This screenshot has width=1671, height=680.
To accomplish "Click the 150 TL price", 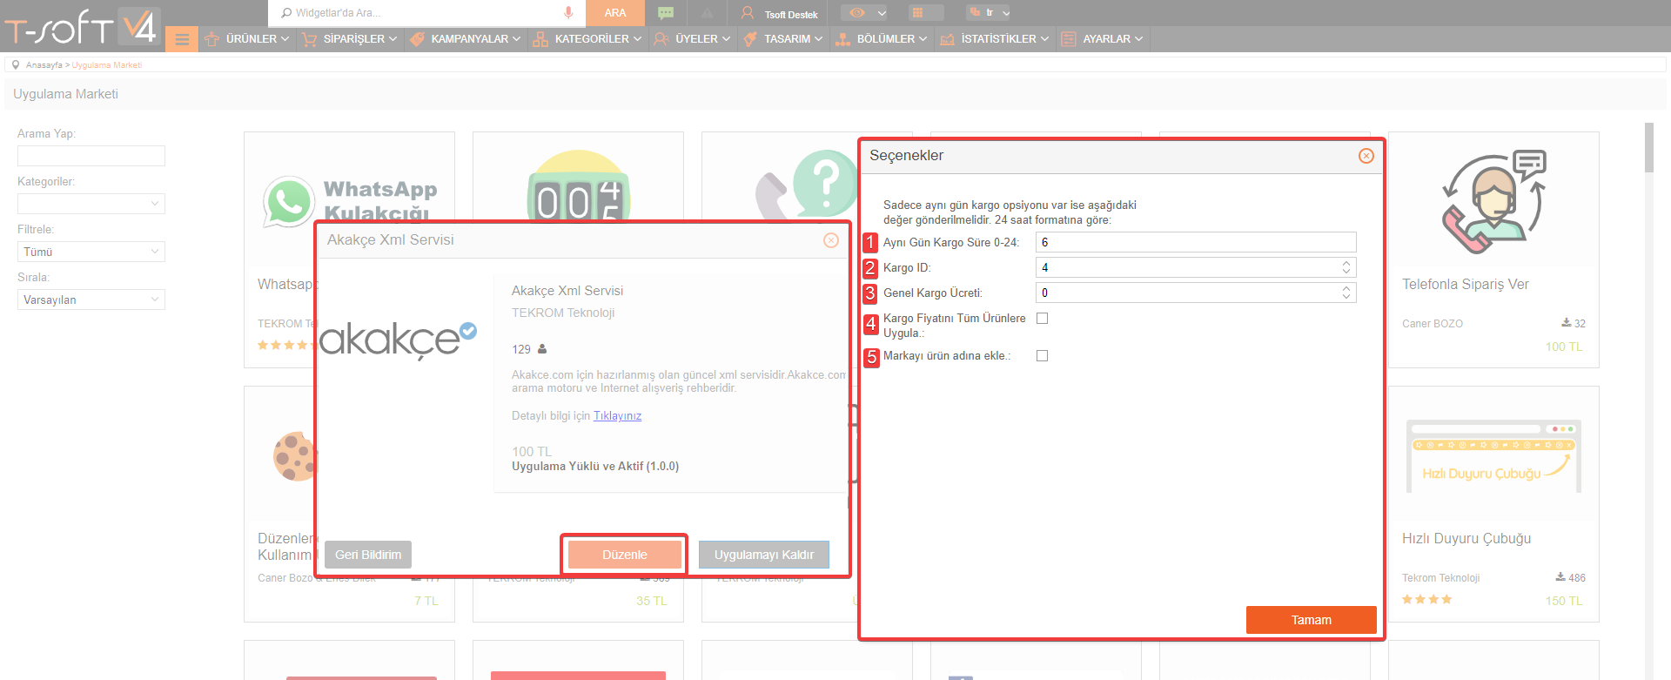I will (1564, 601).
